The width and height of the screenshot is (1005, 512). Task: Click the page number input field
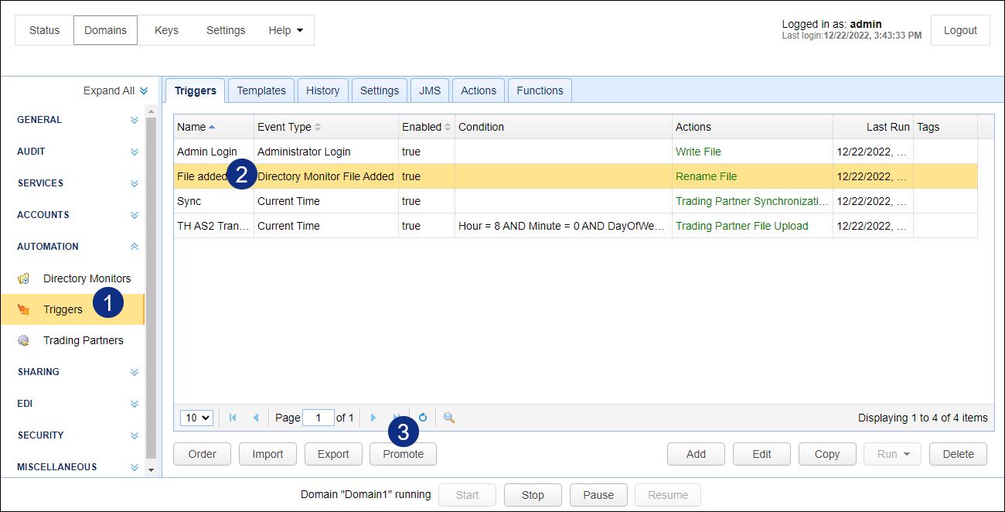(x=319, y=418)
